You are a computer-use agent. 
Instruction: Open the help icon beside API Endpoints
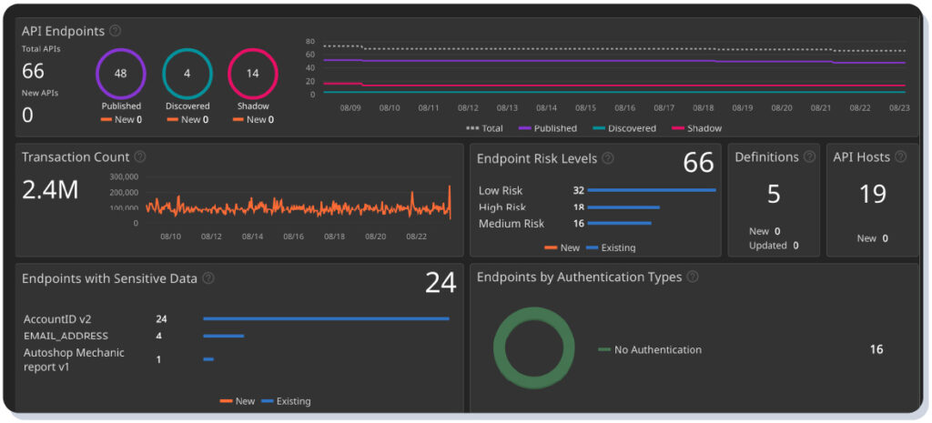click(116, 31)
